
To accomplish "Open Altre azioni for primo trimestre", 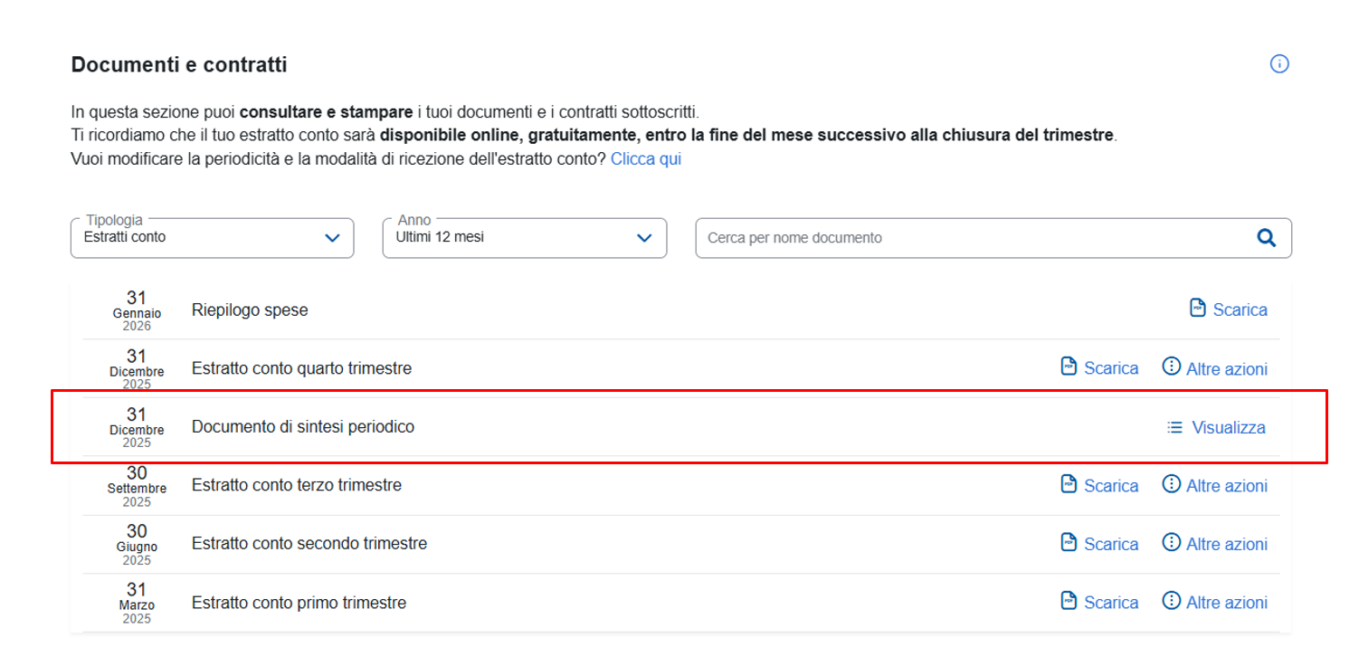I will [x=1226, y=603].
